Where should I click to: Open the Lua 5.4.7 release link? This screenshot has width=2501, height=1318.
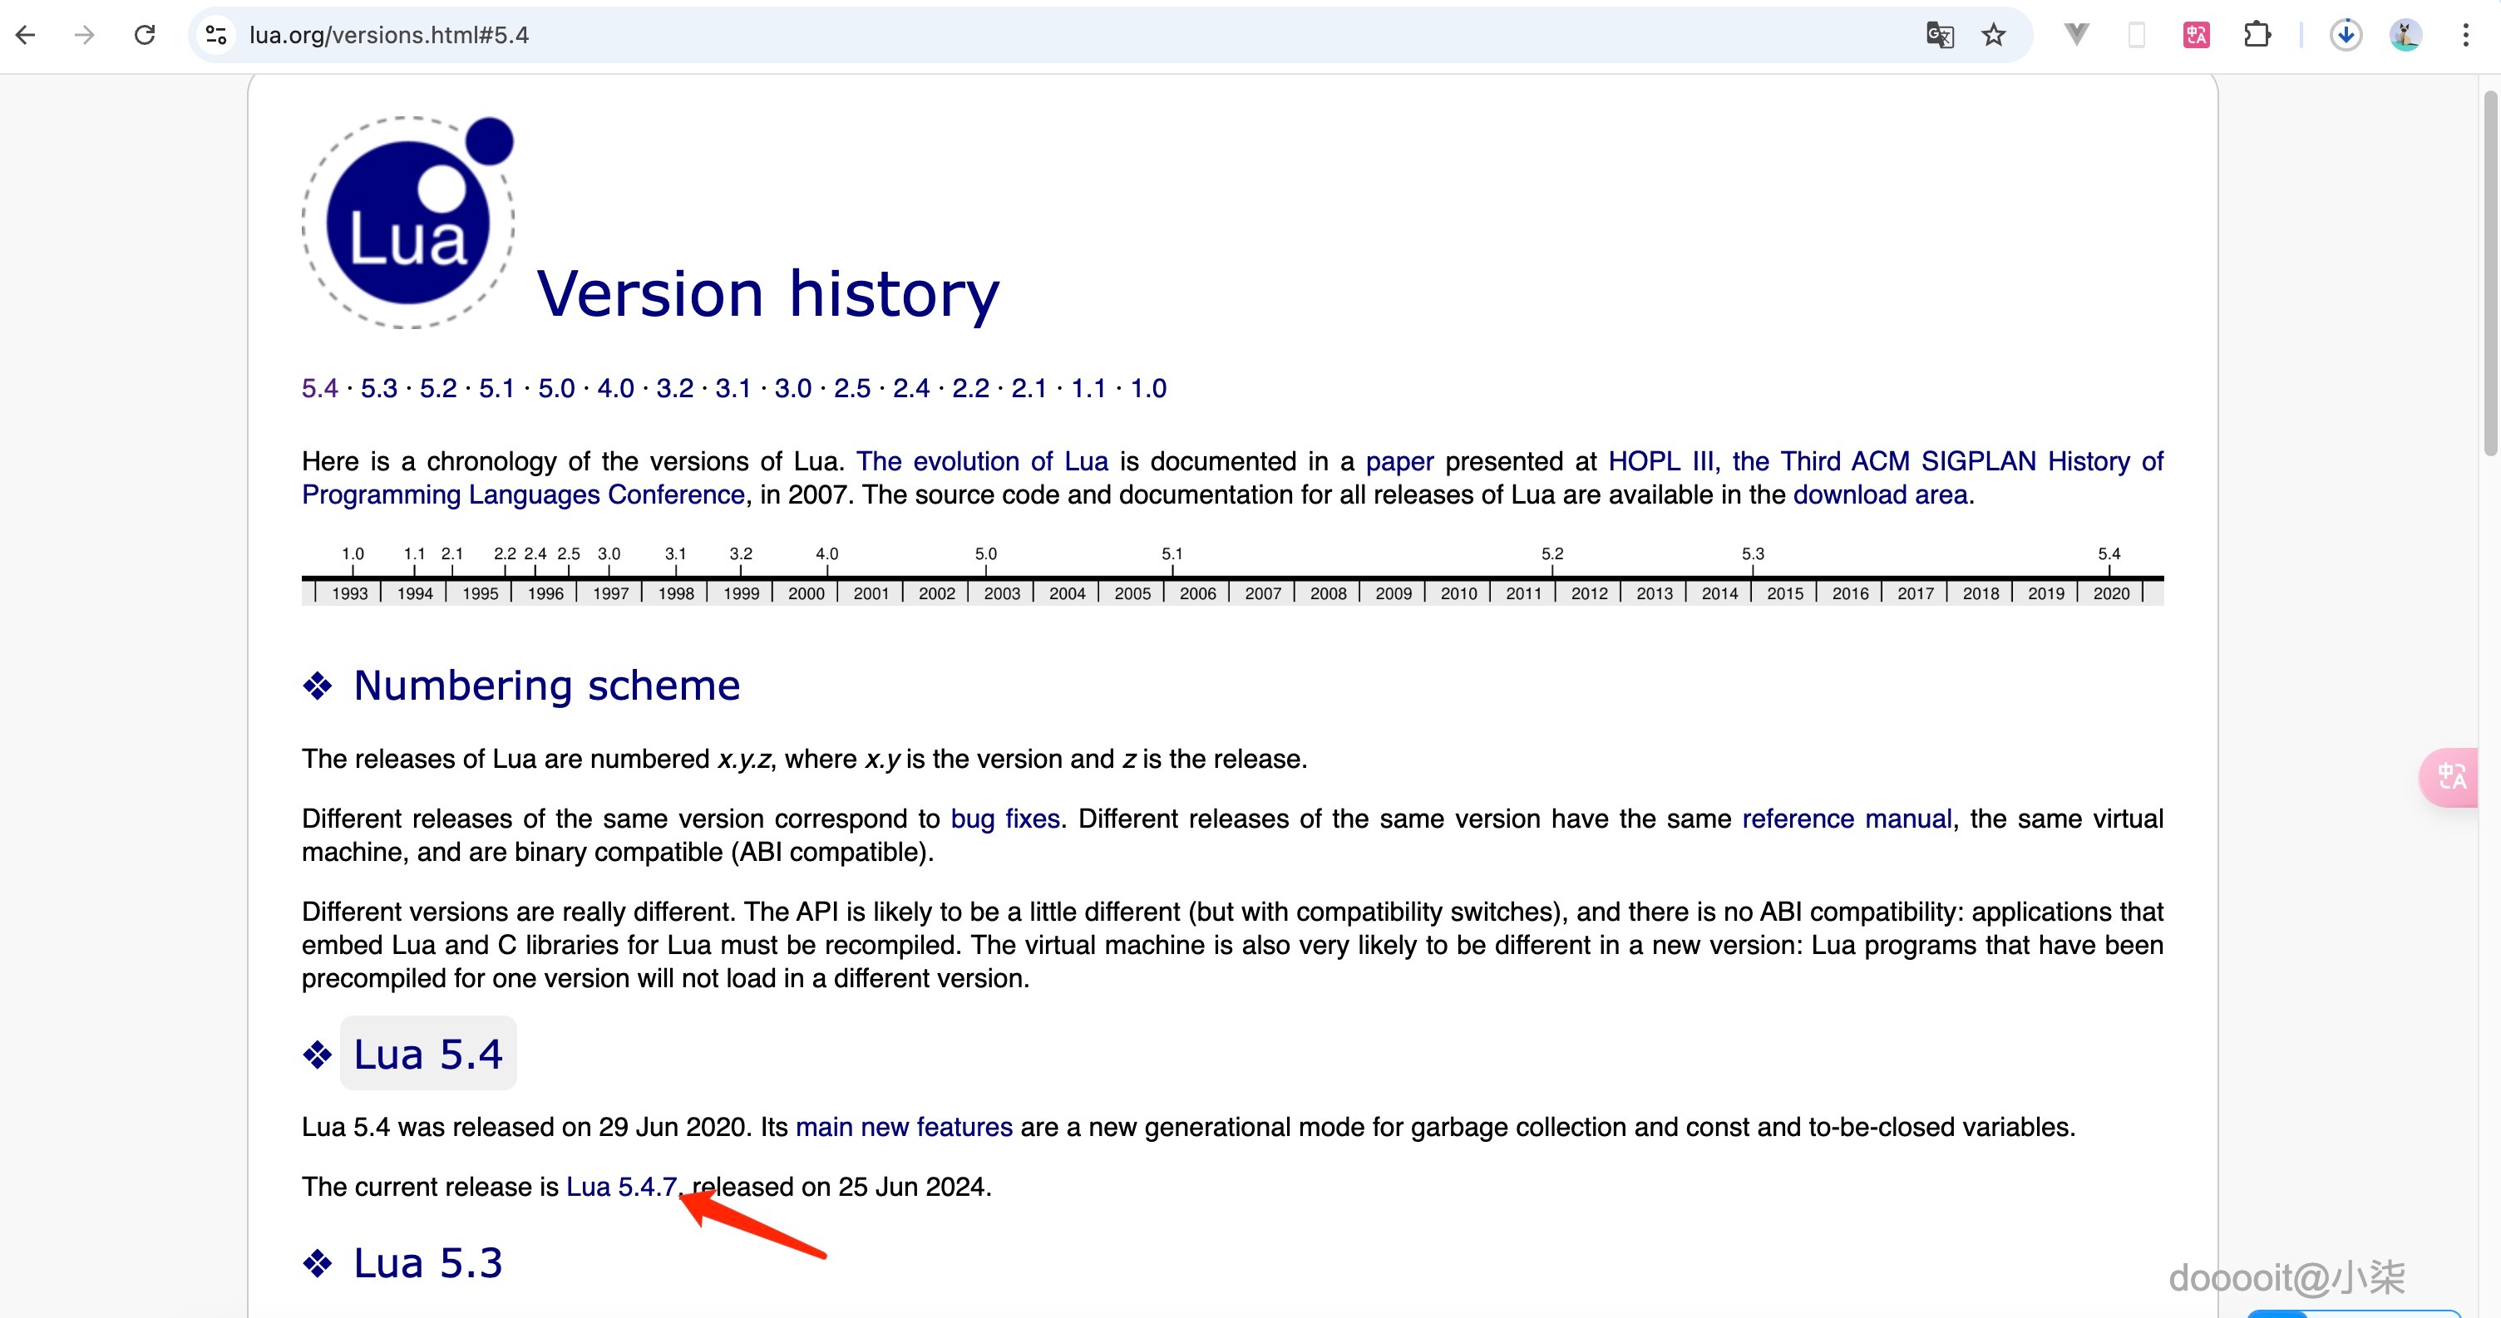point(621,1186)
